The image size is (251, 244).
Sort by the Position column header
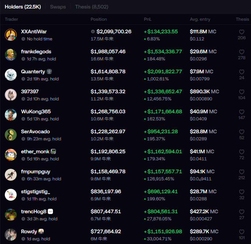pyautogui.click(x=98, y=19)
